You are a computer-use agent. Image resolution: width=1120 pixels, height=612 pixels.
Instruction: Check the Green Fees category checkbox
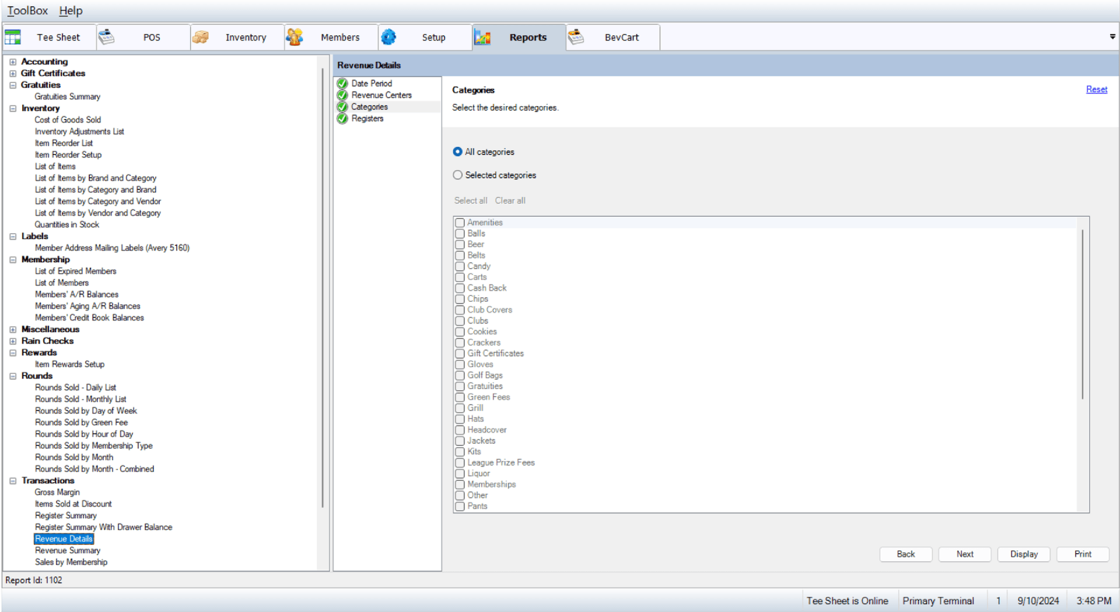click(x=460, y=398)
